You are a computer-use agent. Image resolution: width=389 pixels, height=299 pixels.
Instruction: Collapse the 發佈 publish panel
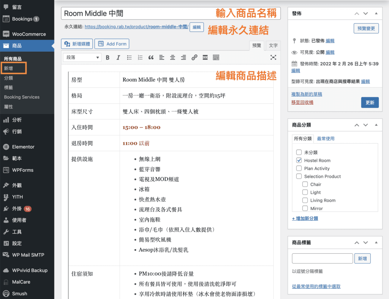click(376, 13)
